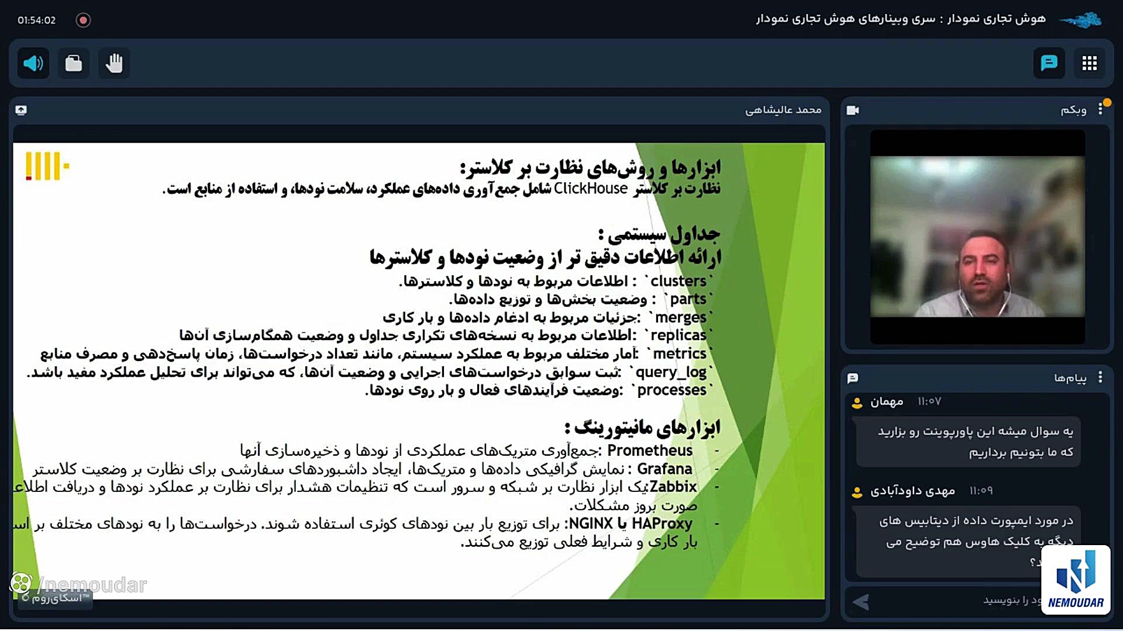
Task: Click the اسکای‌روم label at slide bottom
Action: (x=56, y=598)
